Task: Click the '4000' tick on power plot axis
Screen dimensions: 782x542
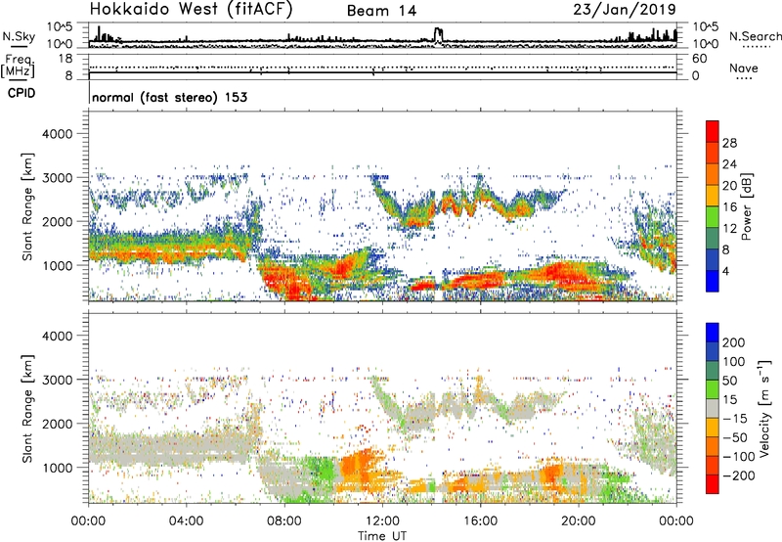Action: point(57,134)
